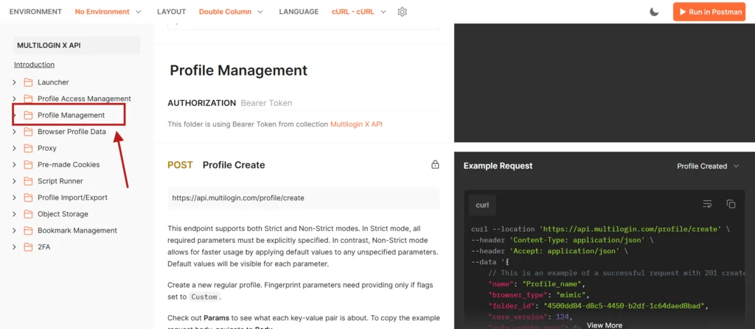The height and width of the screenshot is (329, 755).
Task: Select the Browser Profile Data entry
Action: [x=72, y=132]
